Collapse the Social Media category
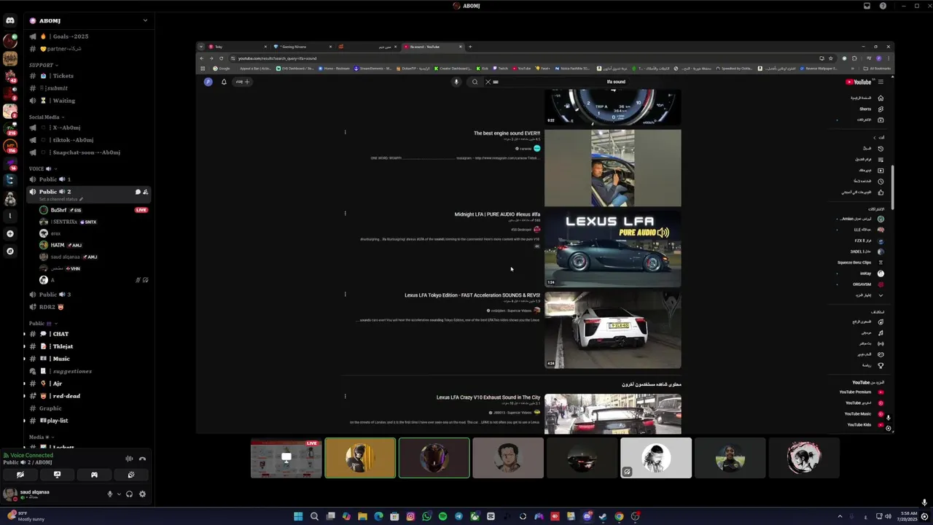The height and width of the screenshot is (525, 933). coord(47,117)
